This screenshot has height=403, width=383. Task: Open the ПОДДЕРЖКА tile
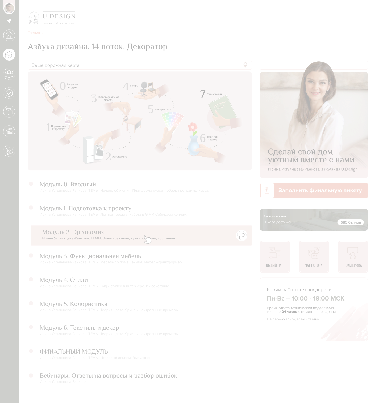pos(353,256)
